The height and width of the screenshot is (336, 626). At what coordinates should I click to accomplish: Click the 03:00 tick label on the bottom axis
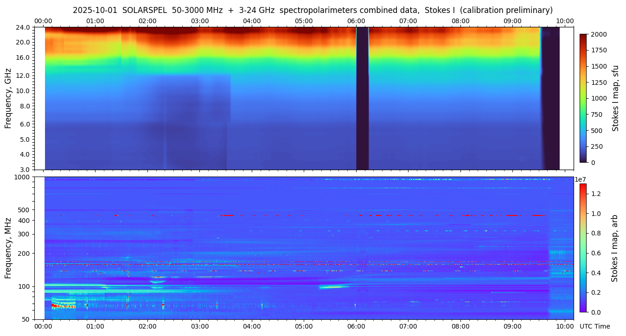199,326
